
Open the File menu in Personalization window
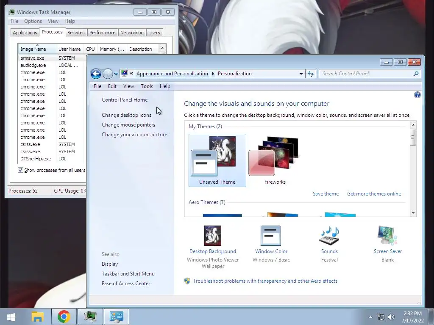[x=97, y=86]
